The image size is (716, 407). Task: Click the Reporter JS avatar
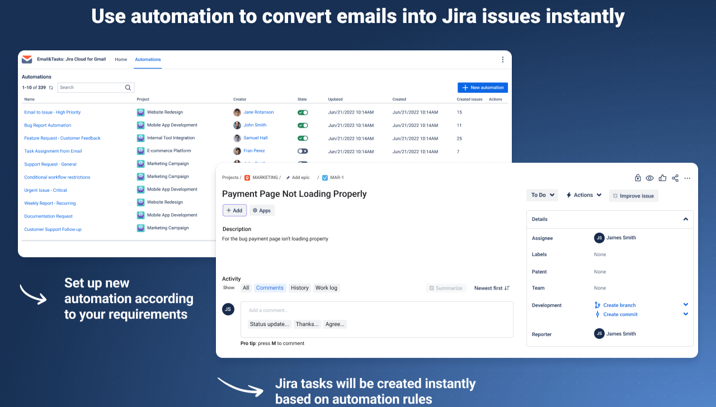599,334
